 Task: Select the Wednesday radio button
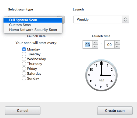click(24, 59)
